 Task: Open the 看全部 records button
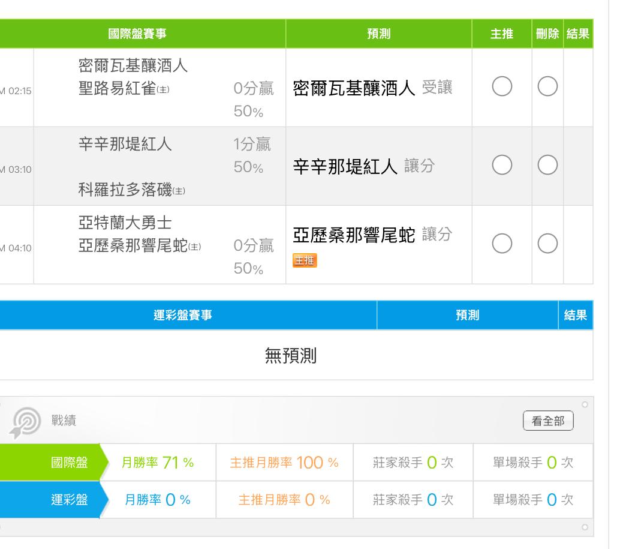pos(548,421)
